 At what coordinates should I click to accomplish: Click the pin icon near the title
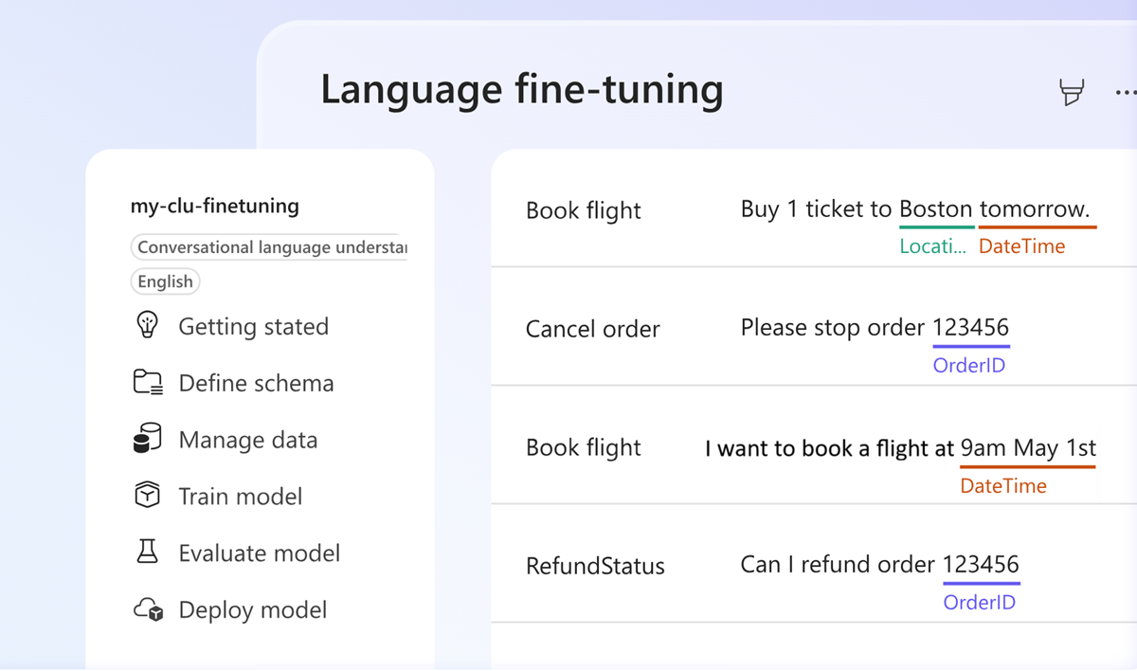coord(1072,92)
